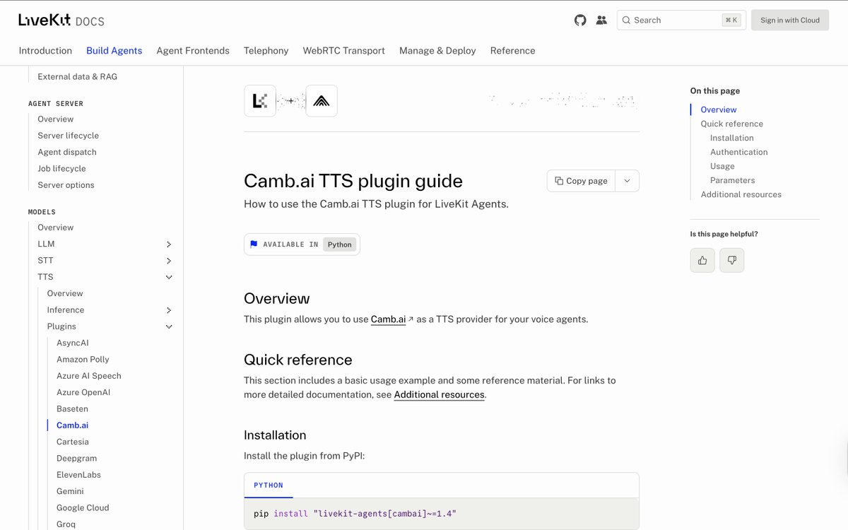Open Google Cloud plugin page
The image size is (848, 530).
(83, 508)
